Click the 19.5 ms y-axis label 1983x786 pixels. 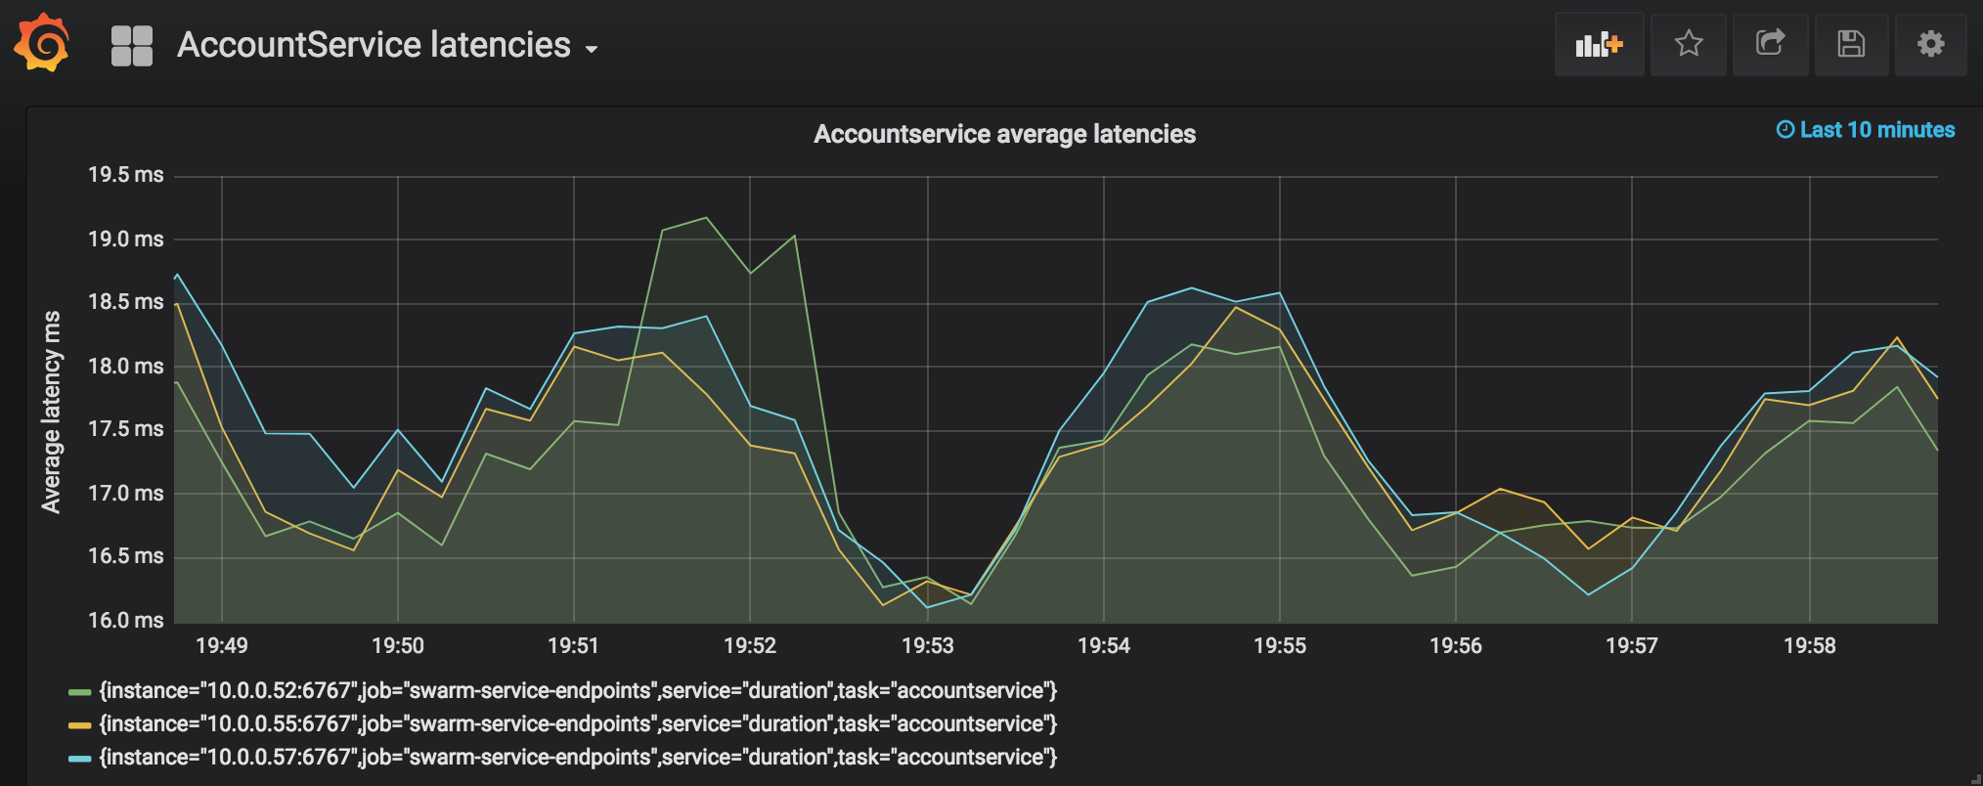point(126,175)
